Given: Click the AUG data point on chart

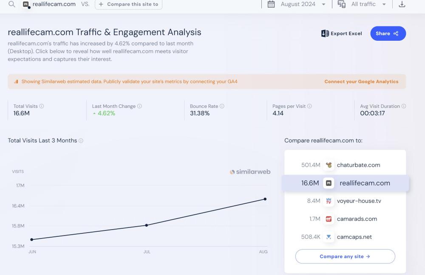Looking at the screenshot, I should coord(265,199).
